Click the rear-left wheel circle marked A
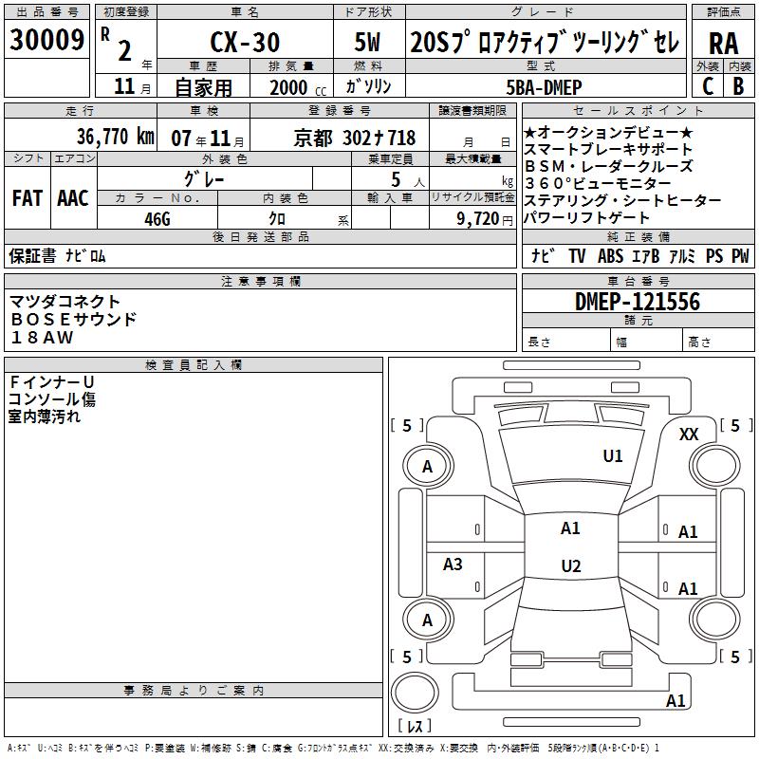Image resolution: width=759 pixels, height=759 pixels. (x=428, y=620)
